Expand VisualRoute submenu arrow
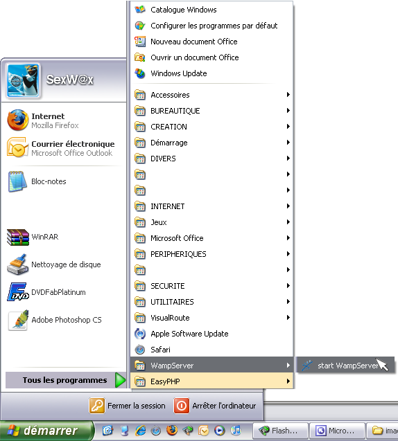The image size is (398, 441). [x=288, y=318]
